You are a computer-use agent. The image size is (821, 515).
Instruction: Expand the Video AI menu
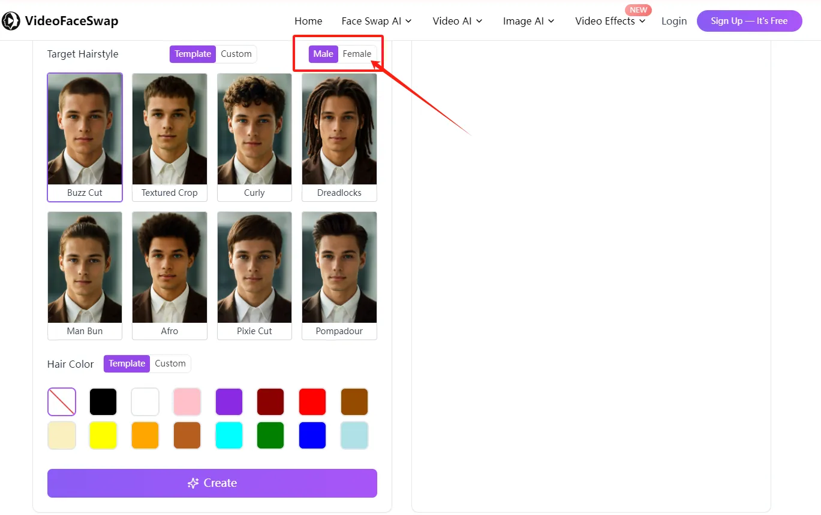[x=458, y=21]
